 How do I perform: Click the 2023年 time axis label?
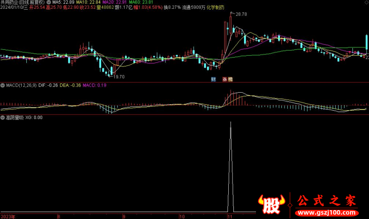pyautogui.click(x=8, y=216)
